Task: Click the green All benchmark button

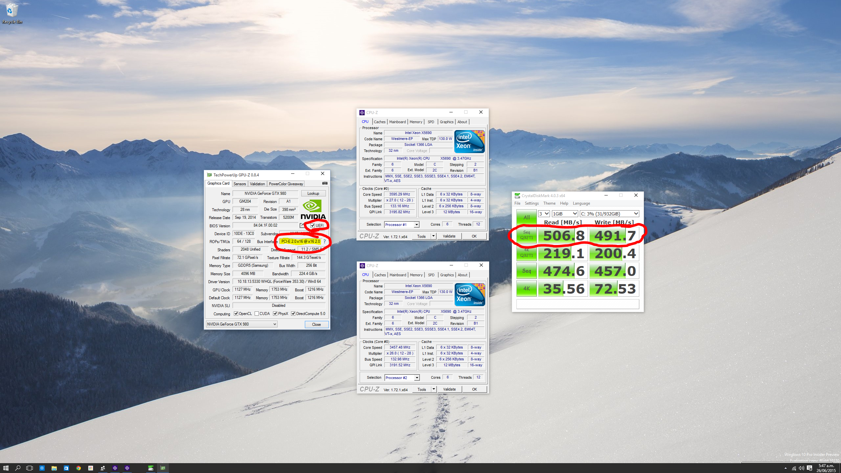Action: (x=526, y=217)
